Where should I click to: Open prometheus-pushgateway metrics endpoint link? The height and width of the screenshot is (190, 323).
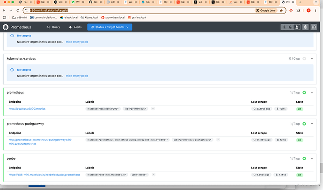[40, 142]
